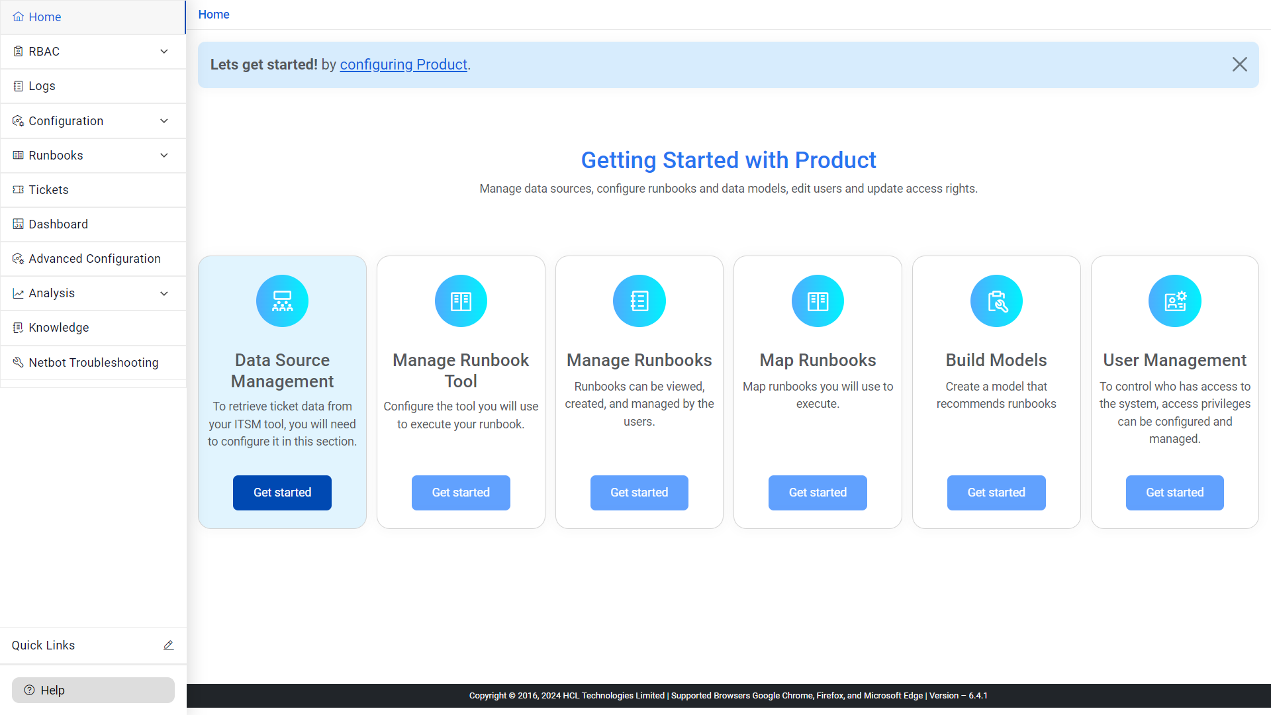Click the Manage Runbooks icon
This screenshot has height=715, width=1271.
click(639, 301)
